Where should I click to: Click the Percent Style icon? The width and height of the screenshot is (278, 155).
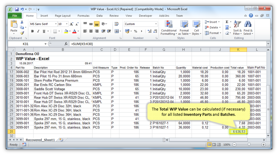click(x=136, y=31)
